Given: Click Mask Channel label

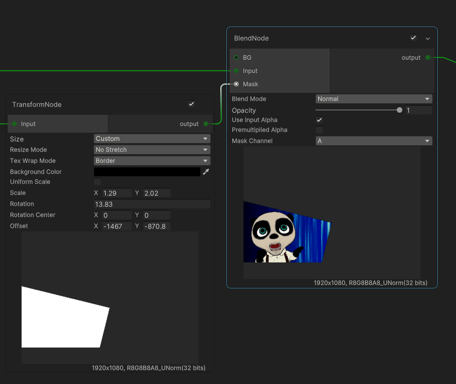Looking at the screenshot, I should (252, 141).
